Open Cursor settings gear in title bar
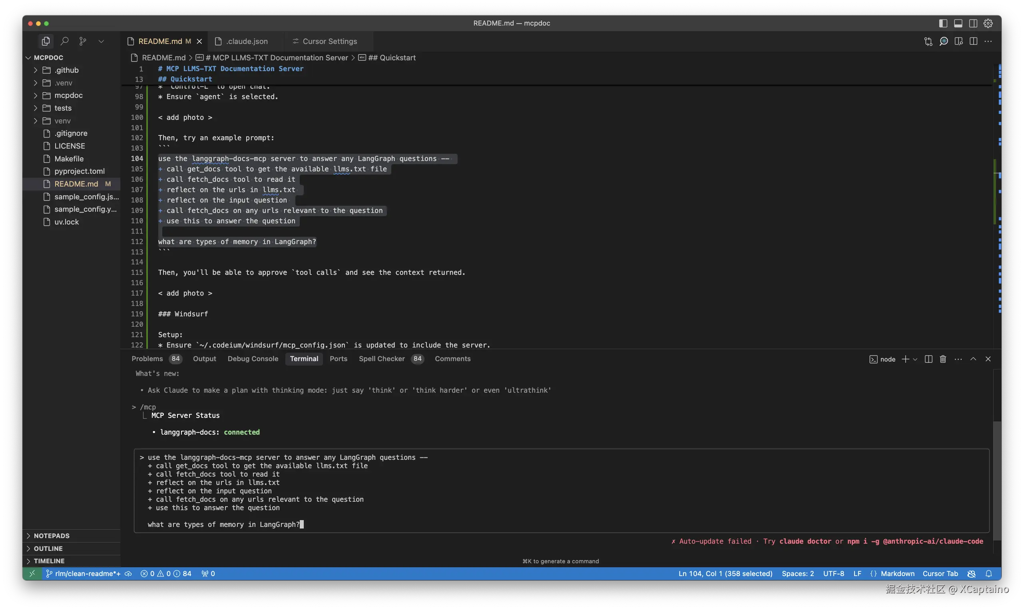 pyautogui.click(x=988, y=24)
